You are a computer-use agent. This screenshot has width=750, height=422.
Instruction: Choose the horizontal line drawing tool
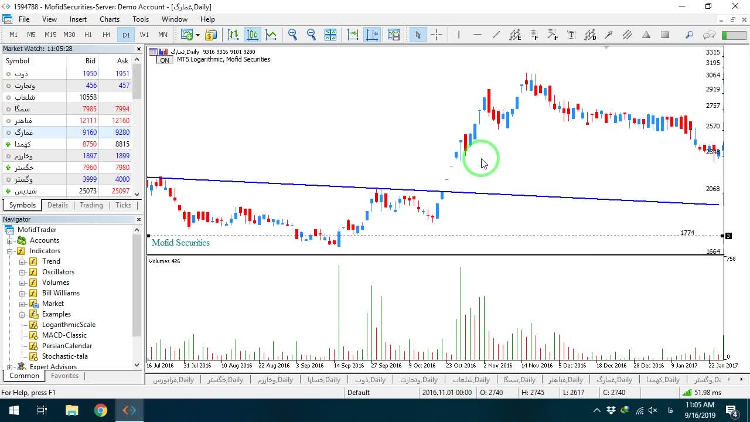(x=477, y=35)
